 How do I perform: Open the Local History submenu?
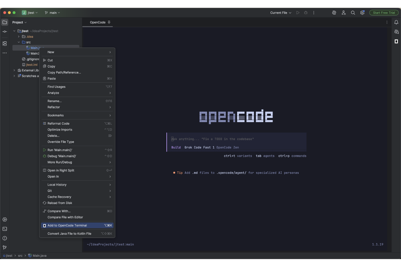77,185
